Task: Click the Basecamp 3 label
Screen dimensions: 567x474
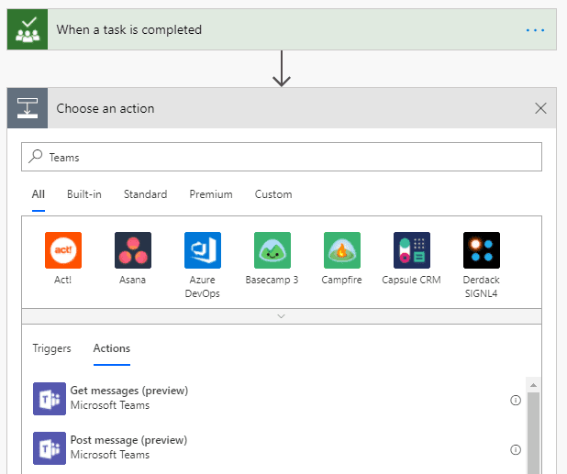Action: [x=272, y=280]
